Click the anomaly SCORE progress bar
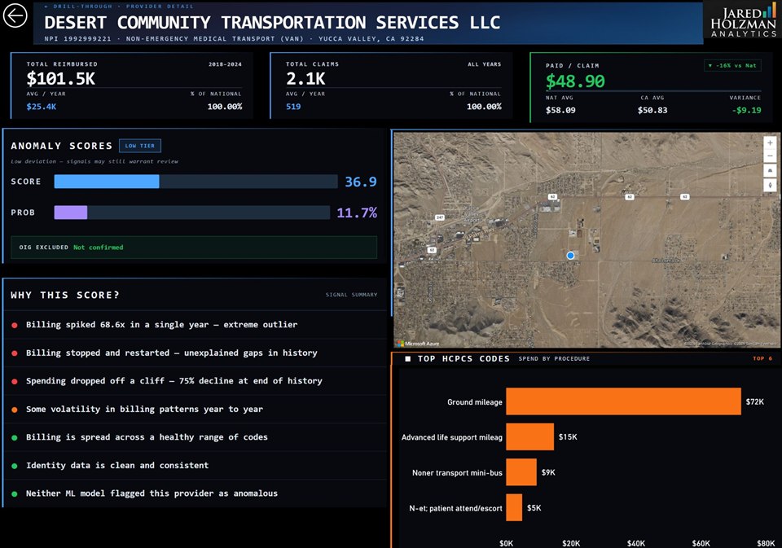Image resolution: width=782 pixels, height=548 pixels. pos(195,182)
